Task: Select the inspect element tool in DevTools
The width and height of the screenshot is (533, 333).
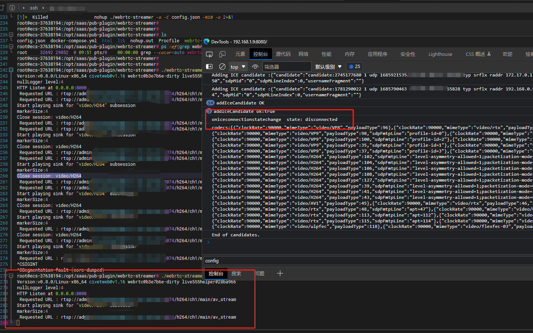Action: [209, 54]
